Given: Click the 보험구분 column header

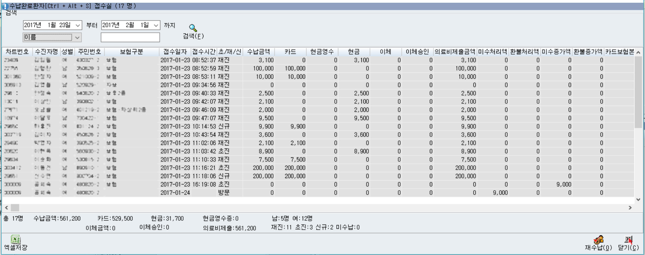Looking at the screenshot, I should pos(131,52).
